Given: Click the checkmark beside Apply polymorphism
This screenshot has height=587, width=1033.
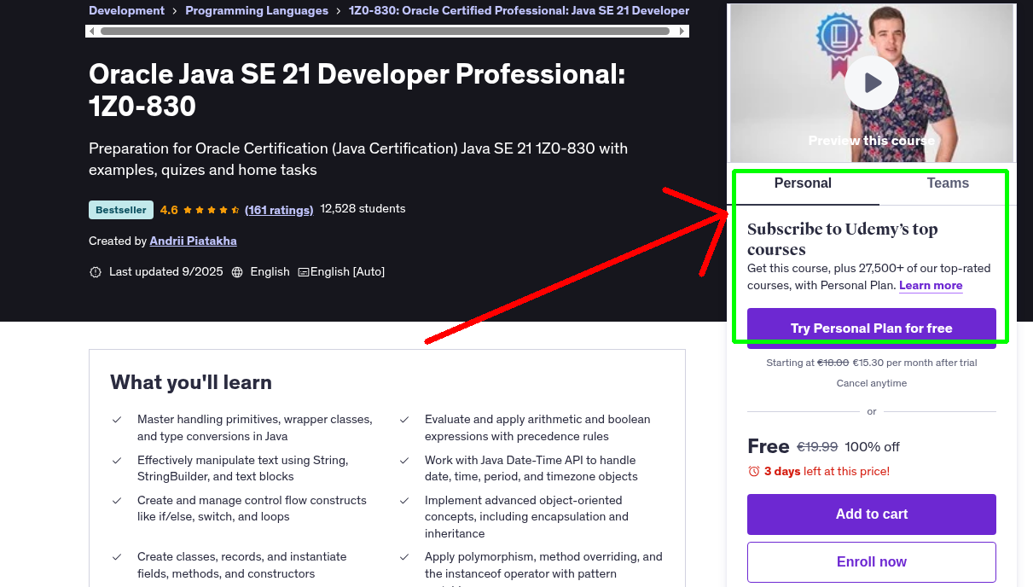Looking at the screenshot, I should [404, 557].
